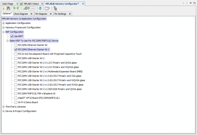Close the Clock Diagram tab
The height and width of the screenshot is (135, 197).
pyautogui.click(x=31, y=14)
